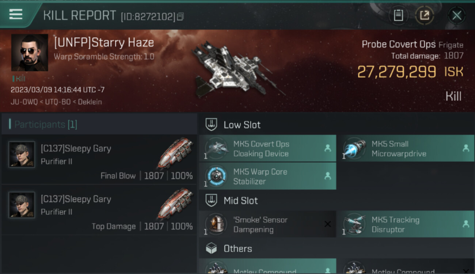
Task: View Sleepy Gary's Top Damage entry
Action: (x=99, y=210)
